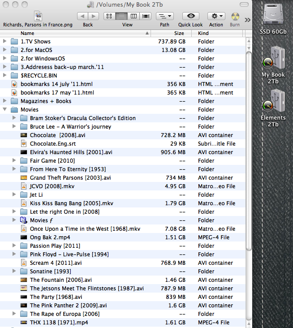The image size is (293, 328).
Task: Expand the $RECYCLE.BIN folder
Action: click(x=4, y=75)
